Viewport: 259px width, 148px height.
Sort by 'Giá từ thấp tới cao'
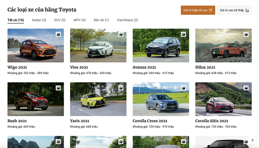[x=198, y=10]
